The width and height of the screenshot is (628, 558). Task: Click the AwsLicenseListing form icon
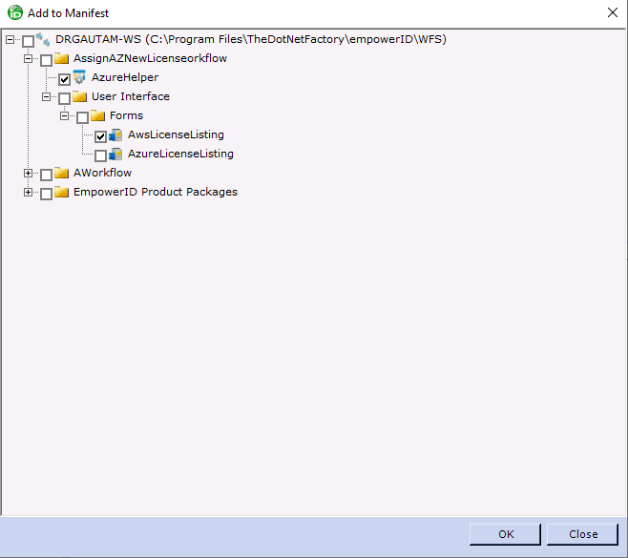tap(115, 134)
